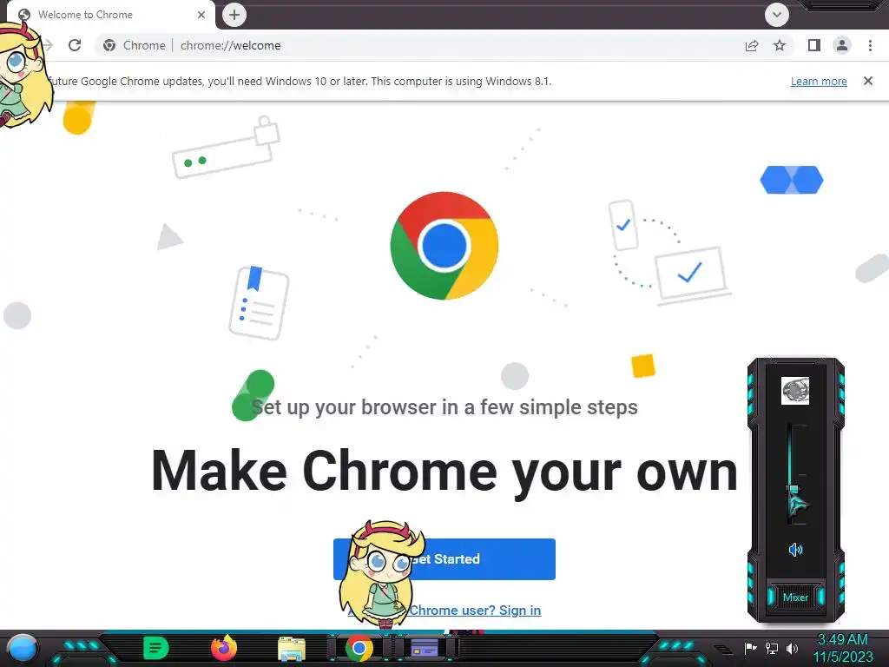Open Chrome three-dot menu
This screenshot has width=889, height=667.
[870, 45]
